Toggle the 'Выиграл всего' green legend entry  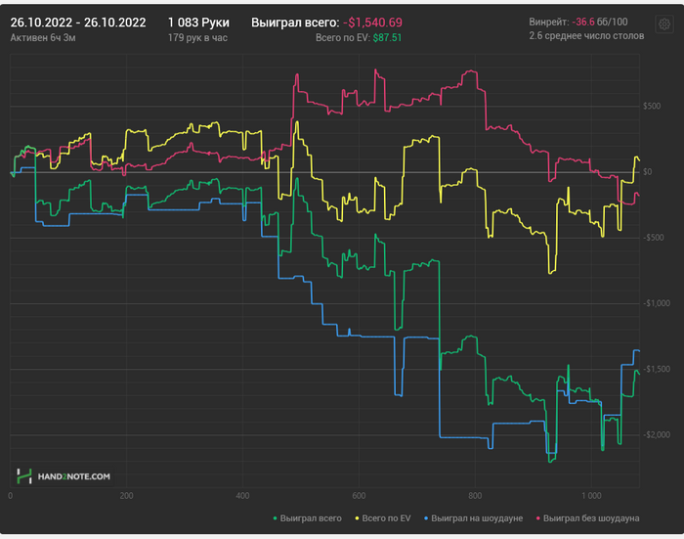(307, 518)
